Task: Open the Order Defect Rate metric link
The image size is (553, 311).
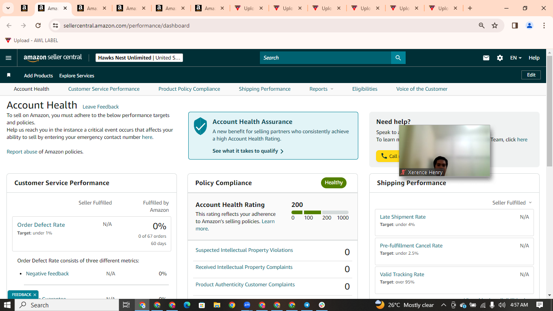Action: (41, 225)
